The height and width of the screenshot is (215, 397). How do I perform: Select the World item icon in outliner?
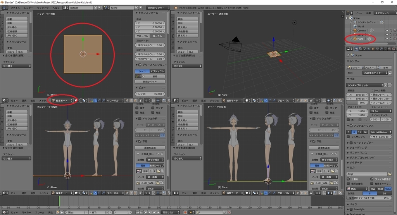point(355,26)
